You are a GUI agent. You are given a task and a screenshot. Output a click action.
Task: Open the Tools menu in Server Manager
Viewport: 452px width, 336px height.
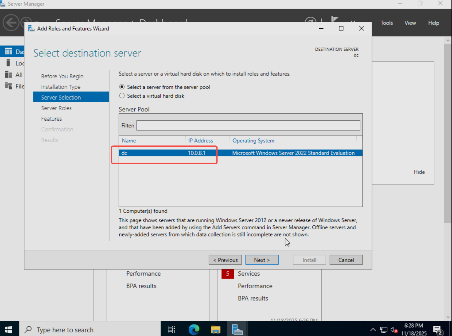[x=387, y=23]
